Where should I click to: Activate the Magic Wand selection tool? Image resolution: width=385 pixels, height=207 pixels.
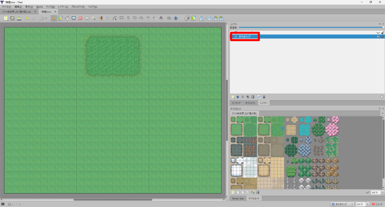click(x=94, y=18)
